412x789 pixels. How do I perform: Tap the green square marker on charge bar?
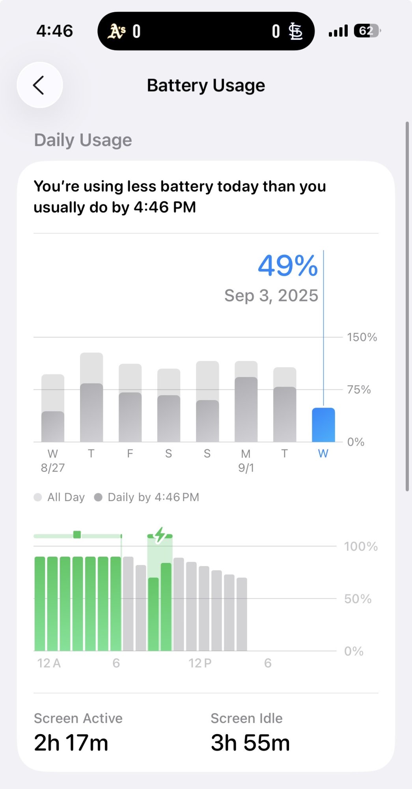point(77,535)
